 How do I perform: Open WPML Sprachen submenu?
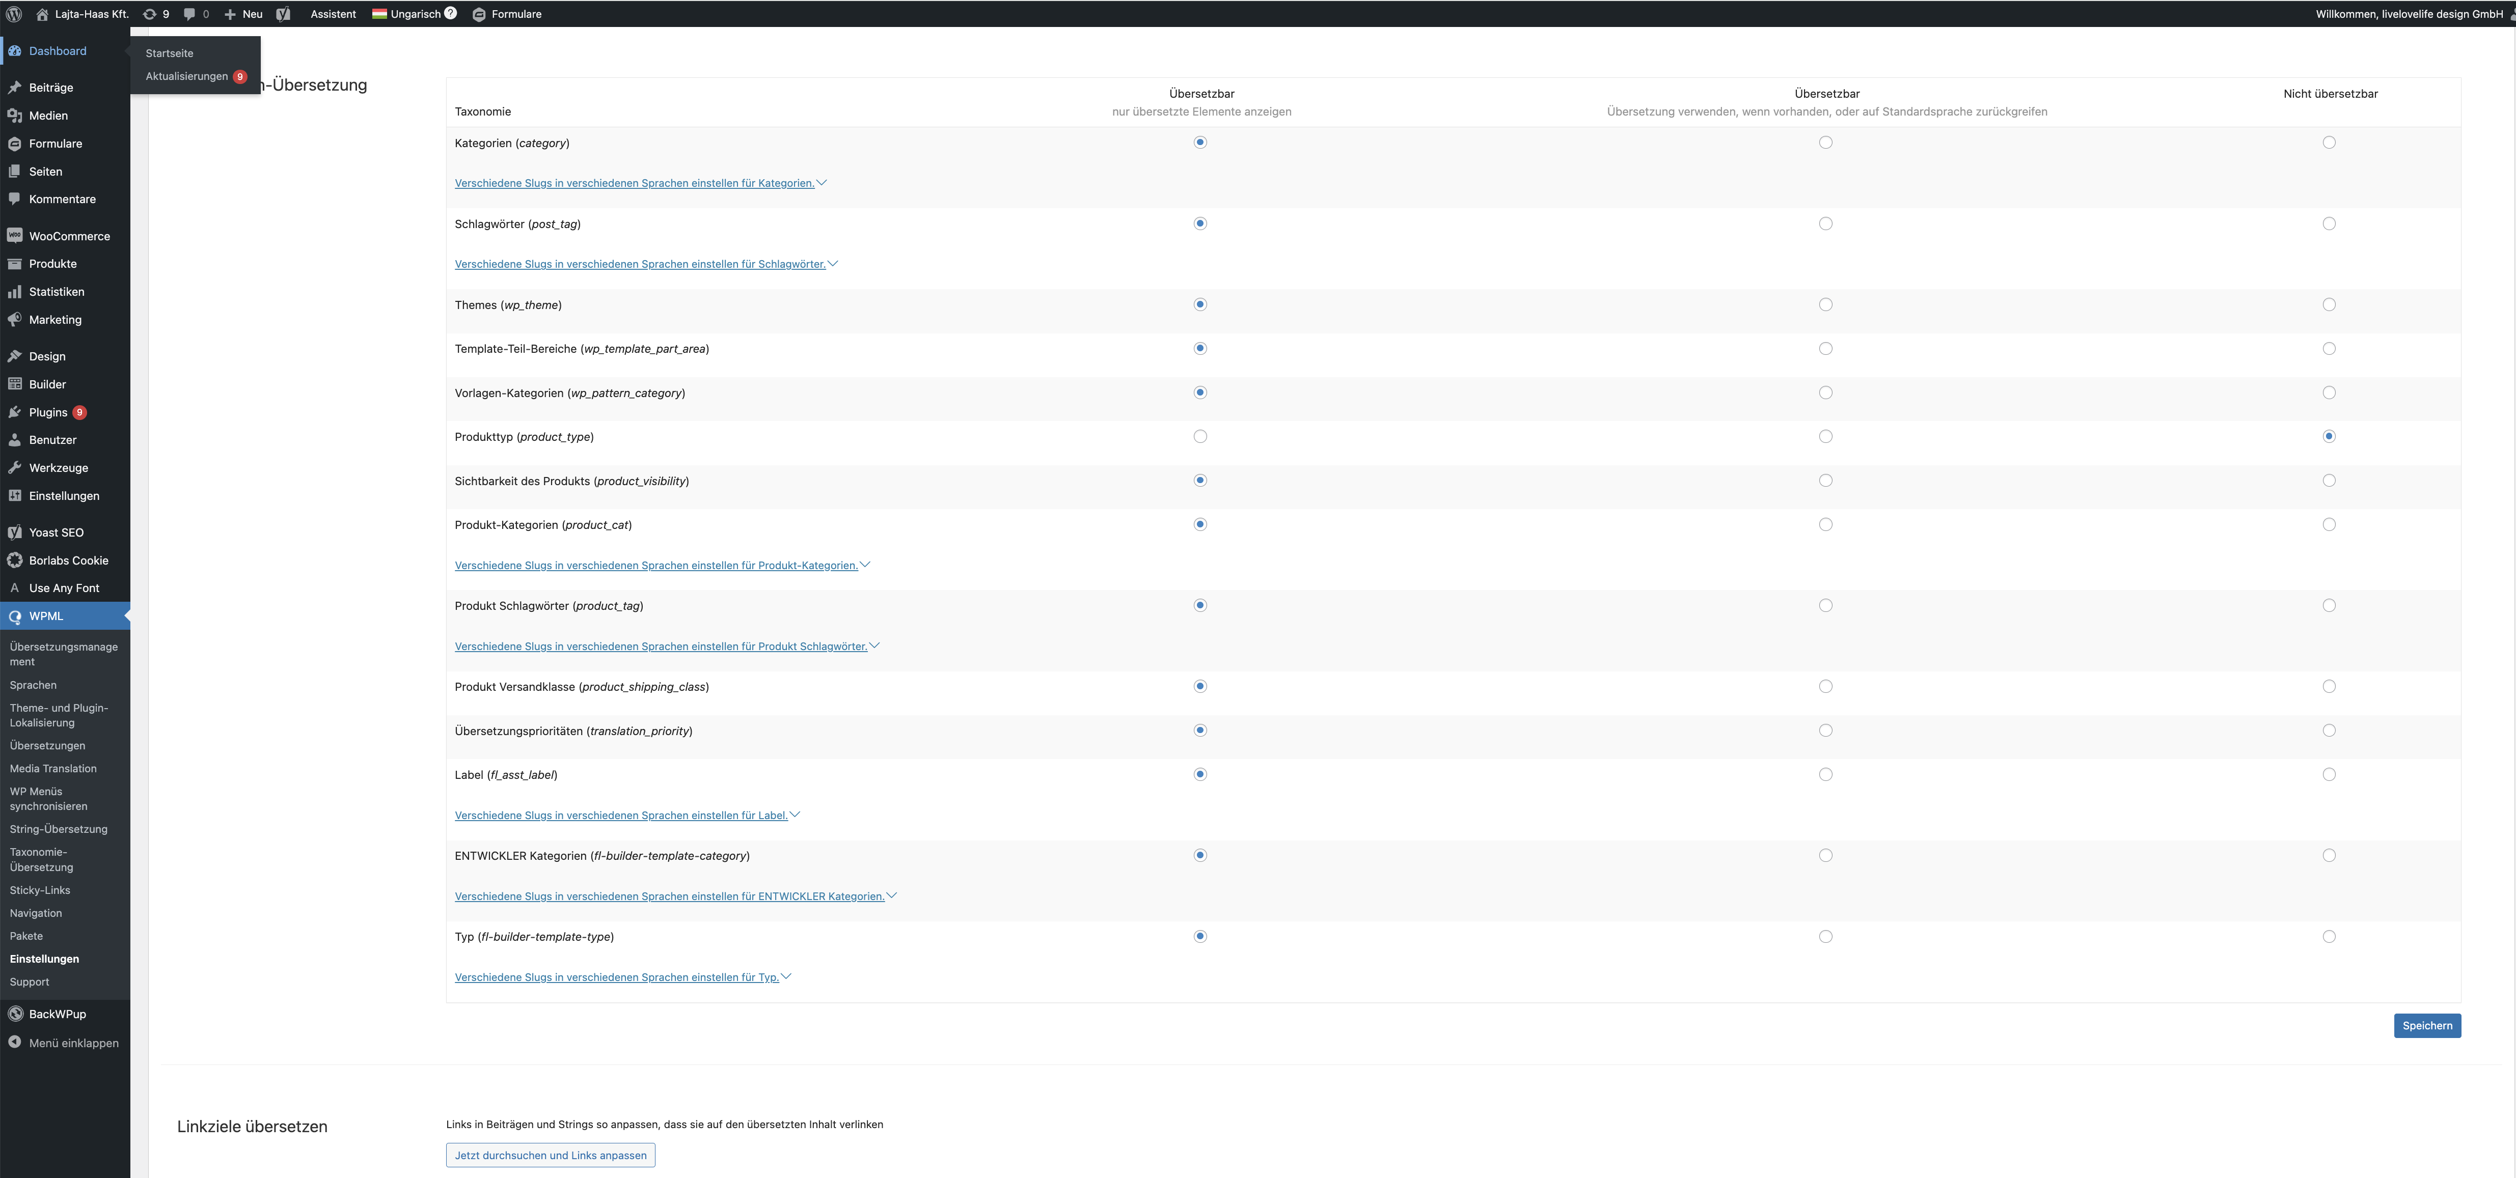coord(33,685)
